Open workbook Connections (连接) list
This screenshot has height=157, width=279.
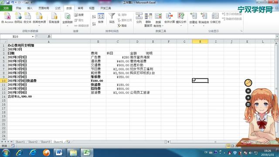coord(79,15)
